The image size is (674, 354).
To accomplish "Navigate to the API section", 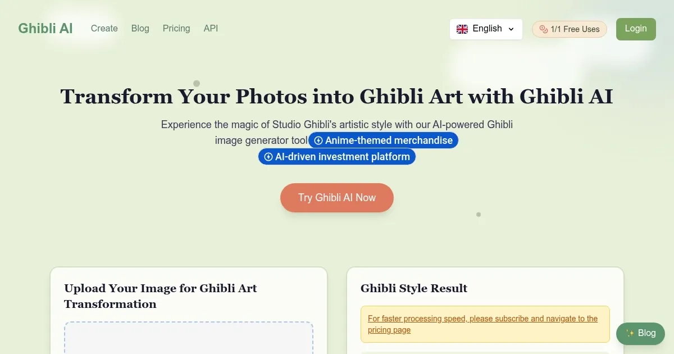I will (x=211, y=28).
